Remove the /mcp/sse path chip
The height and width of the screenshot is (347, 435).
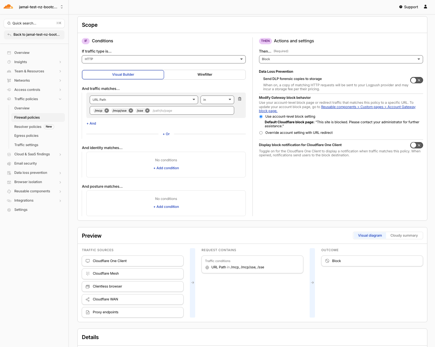click(x=131, y=111)
